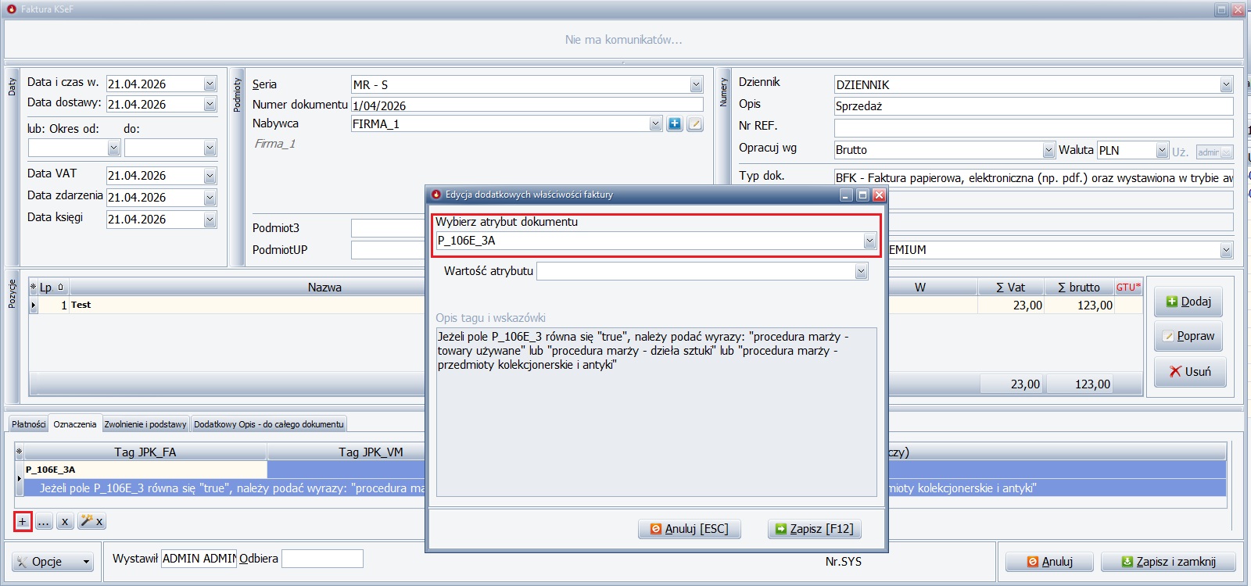1251x586 pixels.
Task: Delete selected tag with x button
Action: click(65, 521)
